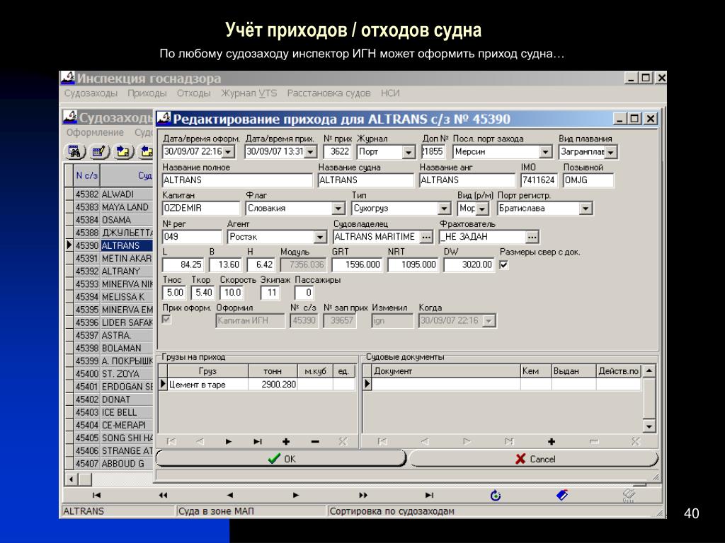Click single previous arrow in bottom navigator
This screenshot has height=543, width=725.
230,496
